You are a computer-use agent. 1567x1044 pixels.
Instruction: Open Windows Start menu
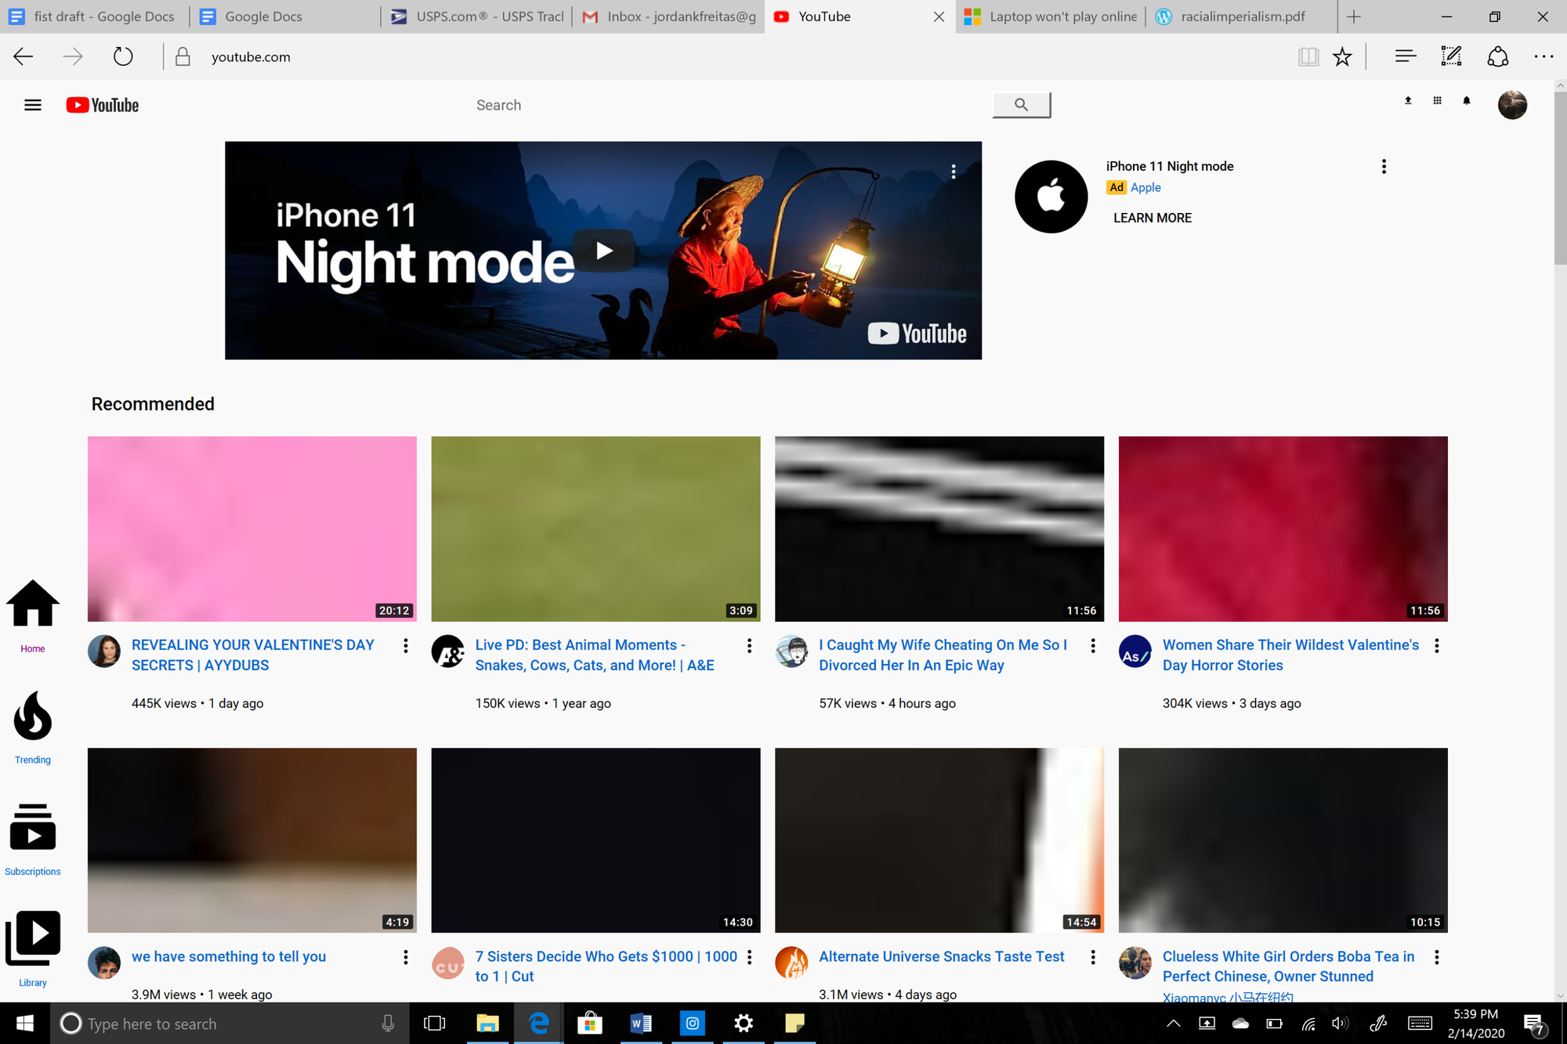point(25,1023)
